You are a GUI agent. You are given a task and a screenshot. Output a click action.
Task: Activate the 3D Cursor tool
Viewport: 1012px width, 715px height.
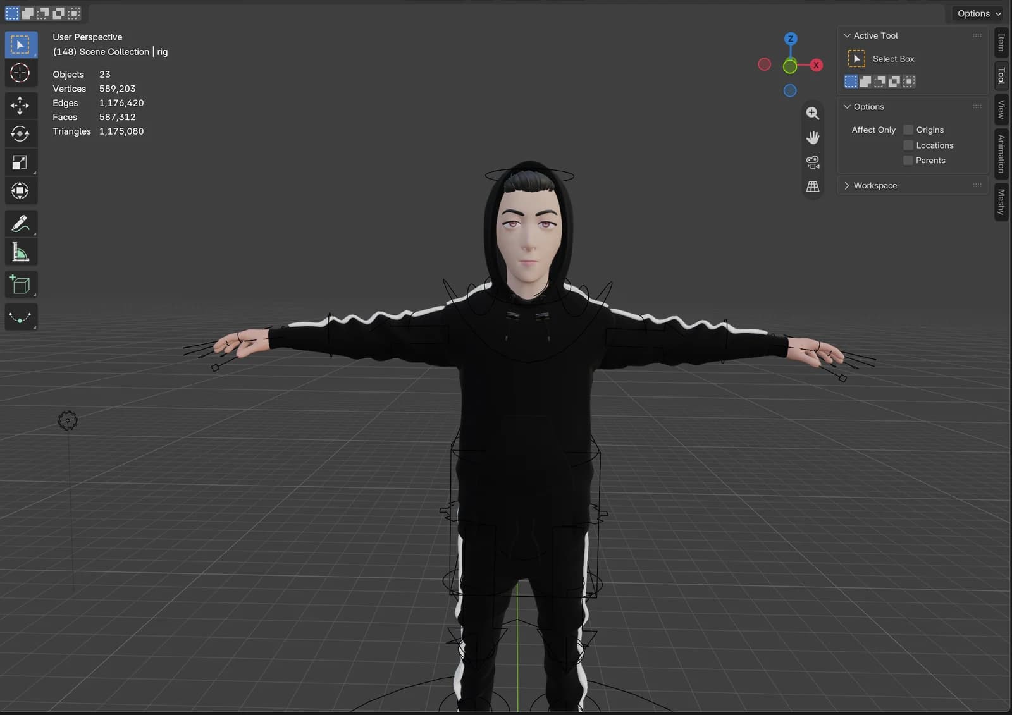pos(20,73)
